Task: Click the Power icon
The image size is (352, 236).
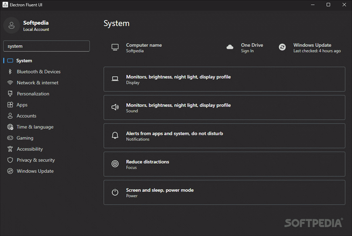Action: (x=115, y=192)
